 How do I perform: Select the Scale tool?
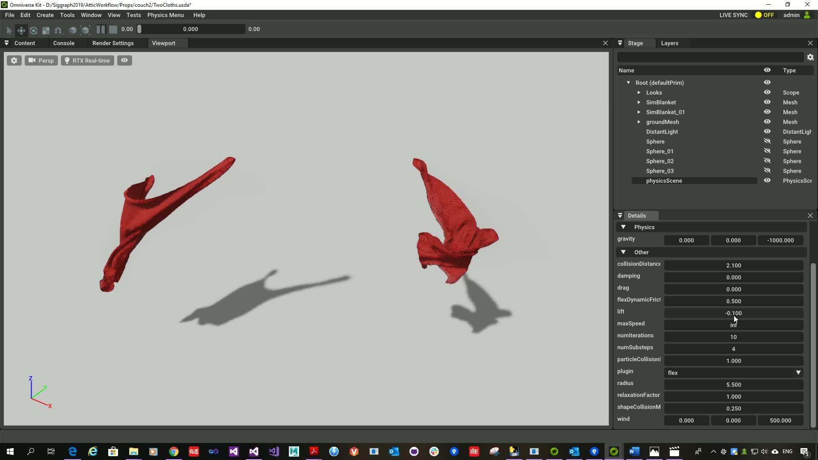(x=46, y=30)
